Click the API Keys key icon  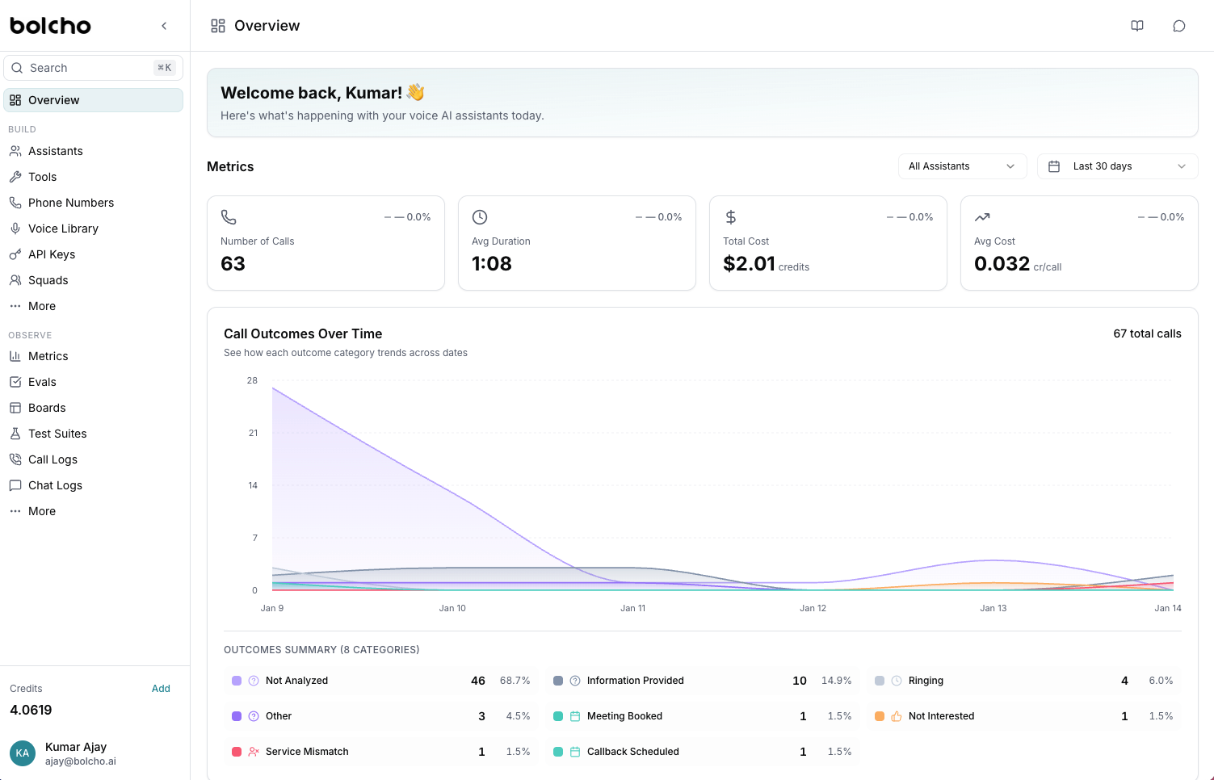point(15,254)
